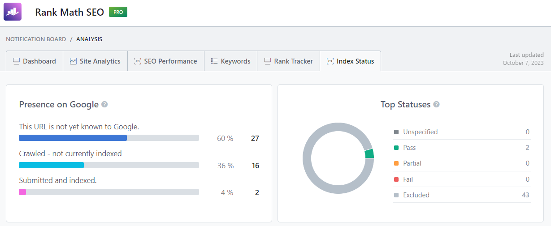Click the Unspecified legend color swatch
The image size is (551, 226).
(x=396, y=132)
